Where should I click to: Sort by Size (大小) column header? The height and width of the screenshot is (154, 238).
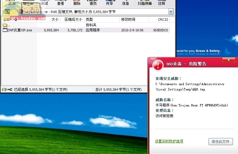(48, 20)
